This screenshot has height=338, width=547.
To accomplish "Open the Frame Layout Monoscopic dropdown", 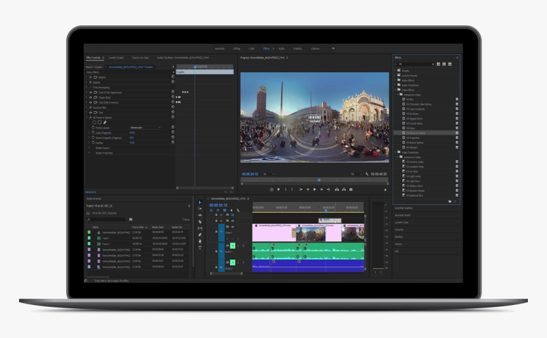I will coord(145,127).
